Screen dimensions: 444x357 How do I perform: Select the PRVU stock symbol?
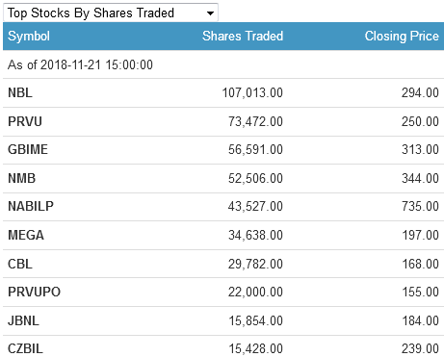tap(25, 121)
